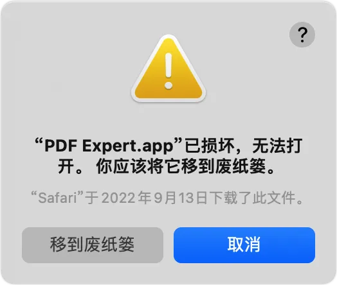This screenshot has height=285, width=337.
Task: Dismiss the dialog with 取消
Action: click(x=244, y=245)
